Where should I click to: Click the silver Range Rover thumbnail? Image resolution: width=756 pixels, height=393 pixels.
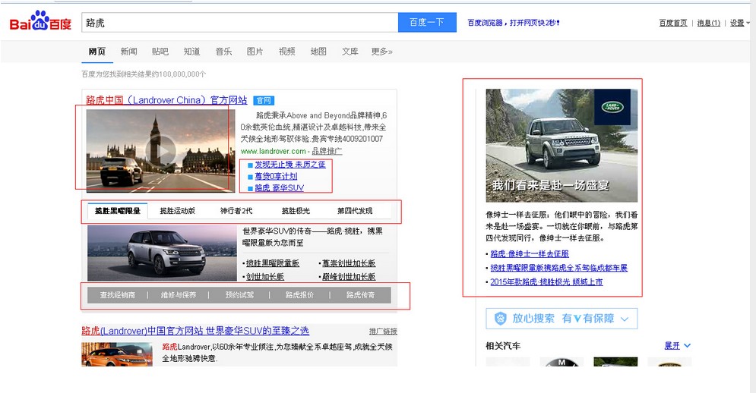click(162, 253)
